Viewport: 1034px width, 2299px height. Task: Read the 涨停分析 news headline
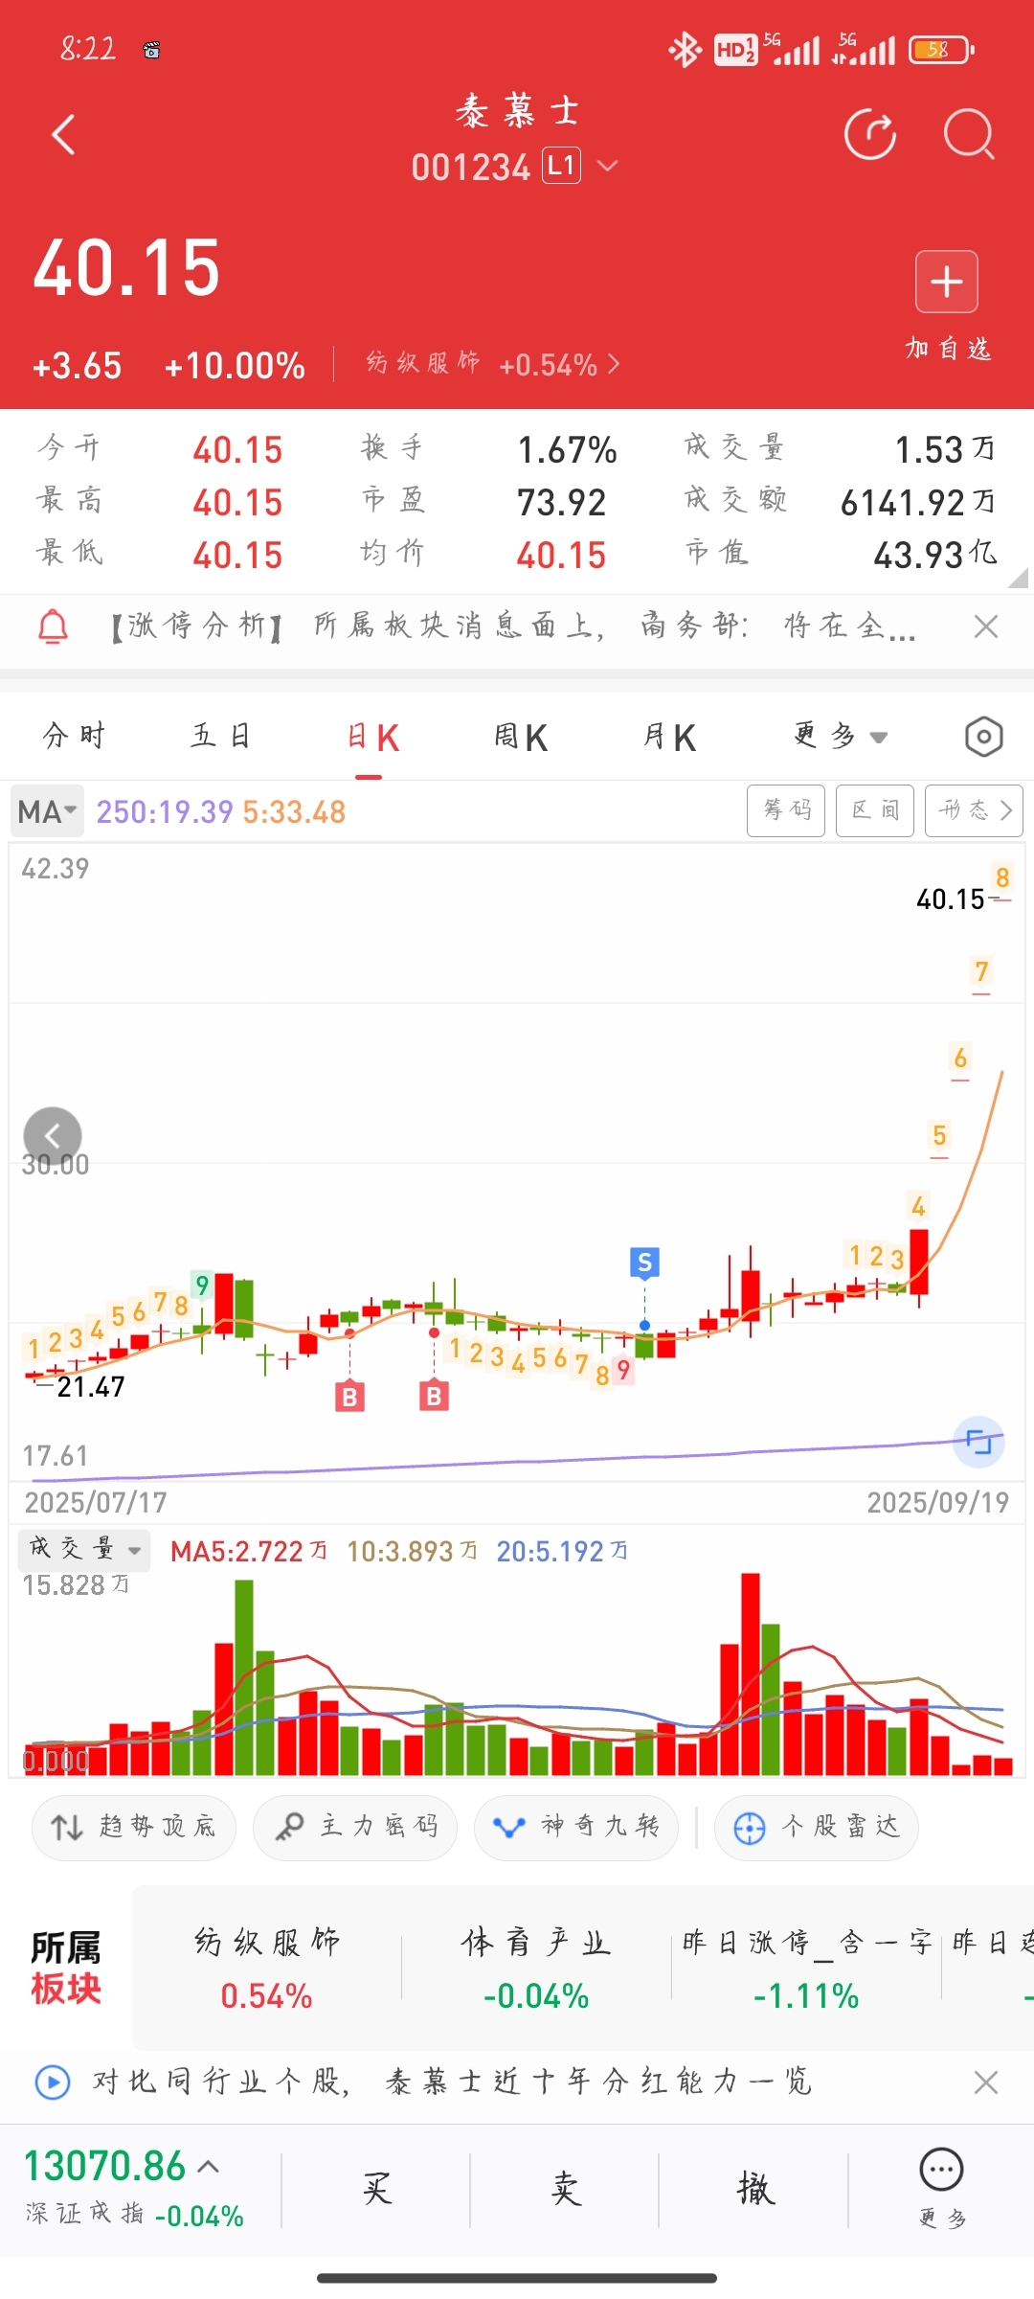(512, 626)
